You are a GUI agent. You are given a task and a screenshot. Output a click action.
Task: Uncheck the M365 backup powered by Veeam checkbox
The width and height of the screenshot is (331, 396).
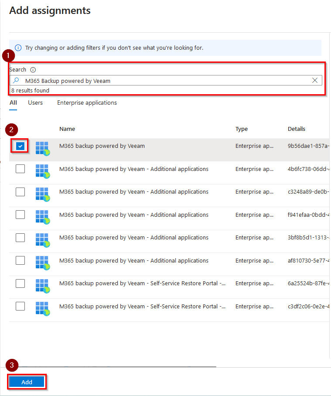click(20, 146)
